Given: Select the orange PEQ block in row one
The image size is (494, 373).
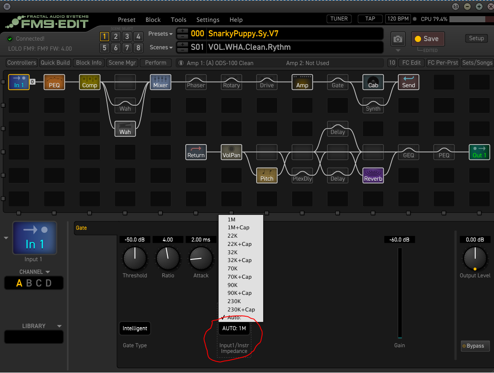Looking at the screenshot, I should [54, 82].
